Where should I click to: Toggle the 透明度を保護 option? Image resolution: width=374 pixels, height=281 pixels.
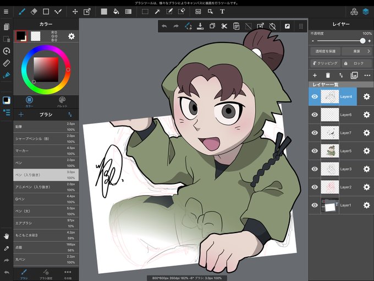(x=325, y=51)
